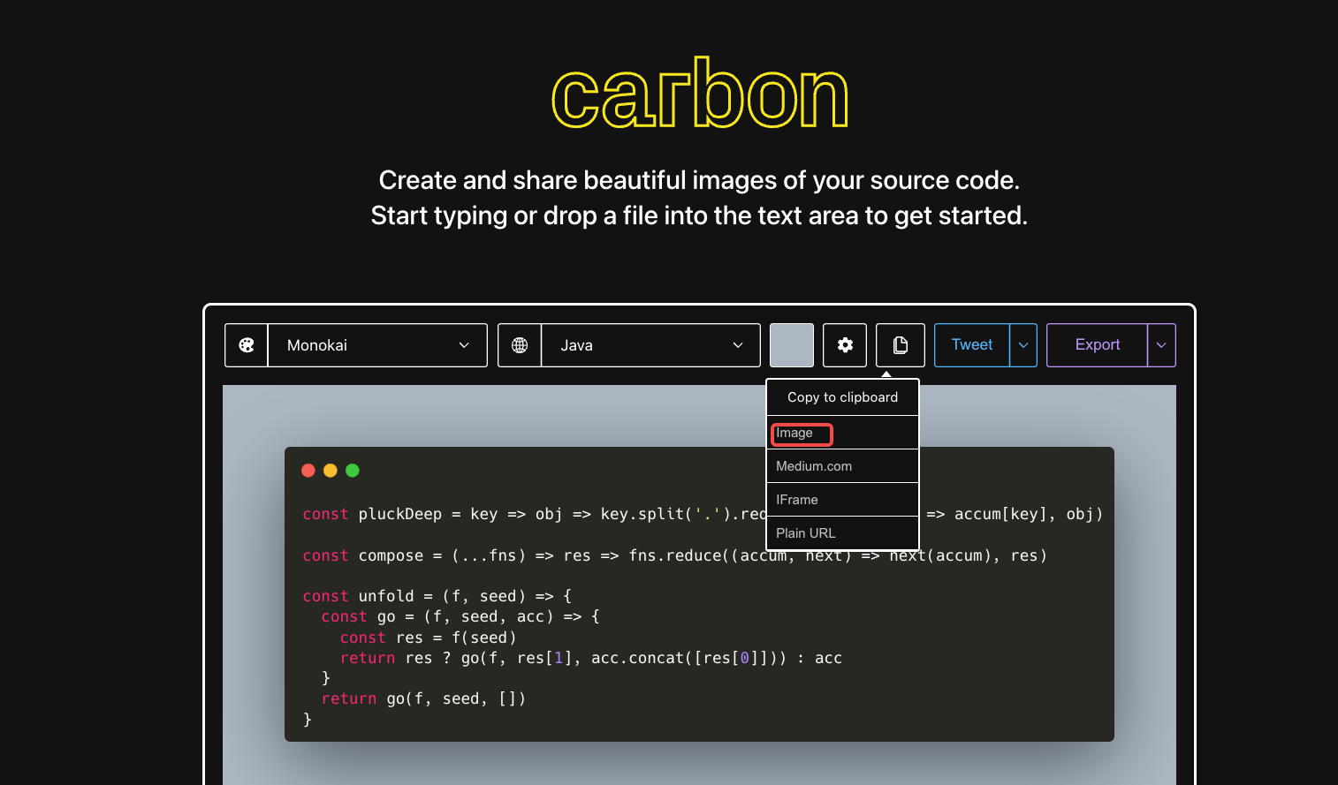
Task: Click the 'const pluckDeep' code line
Action: coord(703,514)
